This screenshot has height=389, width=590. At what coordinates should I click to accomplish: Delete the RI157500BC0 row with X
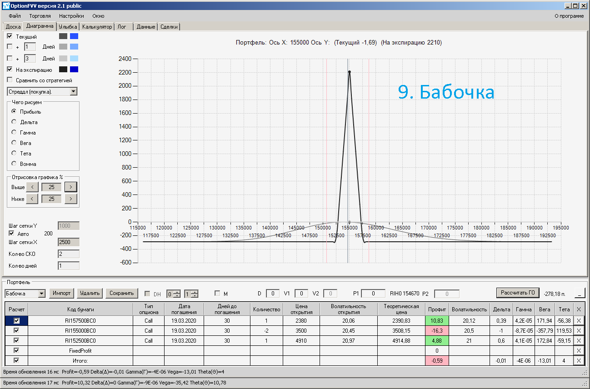tap(578, 320)
